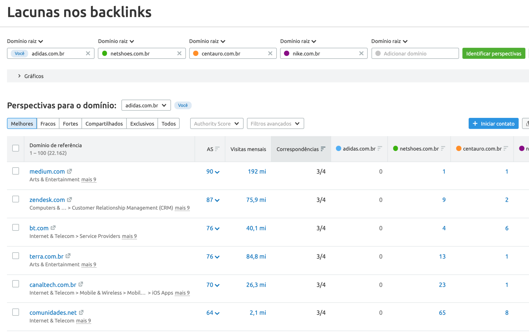Check the comunidades.net row checkbox
Viewport: 529px width, 333px height.
[16, 312]
